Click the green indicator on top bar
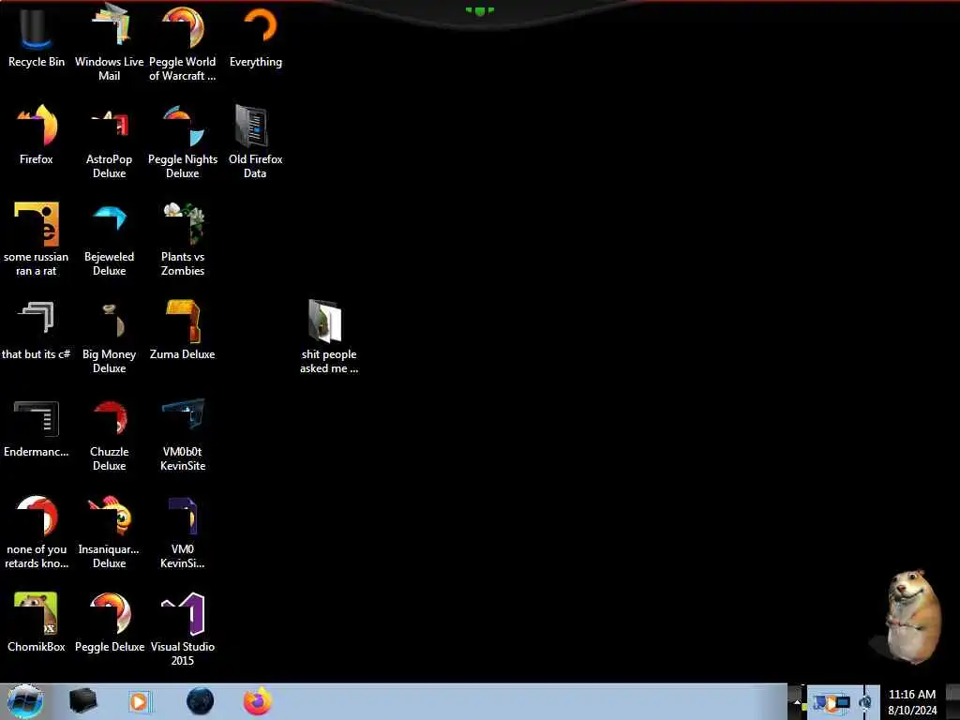 coord(480,11)
